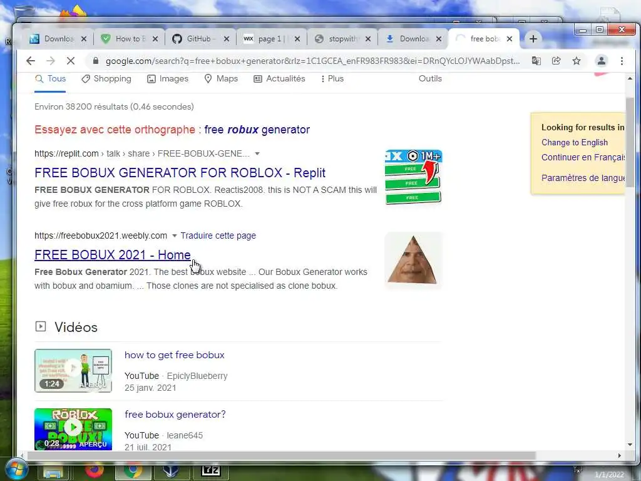Close the GitHub tab
Viewport: 641px width, 481px height.
(227, 39)
